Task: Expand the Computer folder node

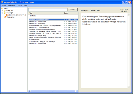Action: [x=2, y=11]
